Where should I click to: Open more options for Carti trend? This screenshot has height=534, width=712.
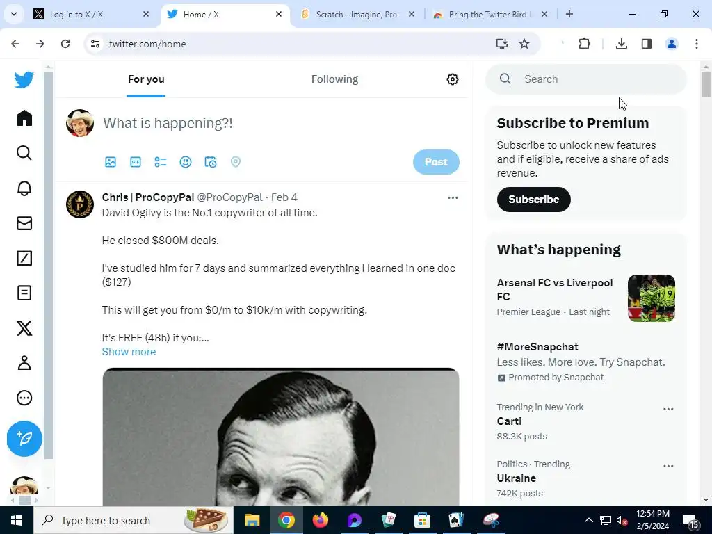(668, 409)
